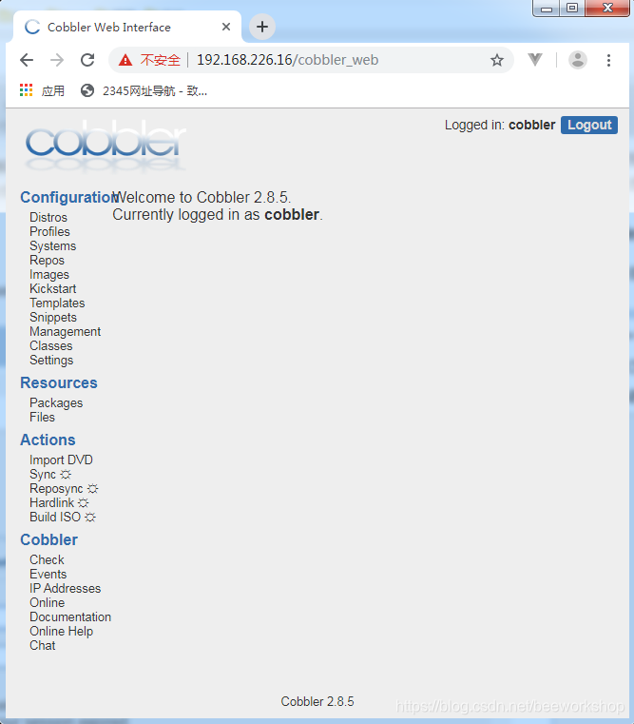Open the Repos page
This screenshot has width=634, height=724.
click(x=48, y=261)
